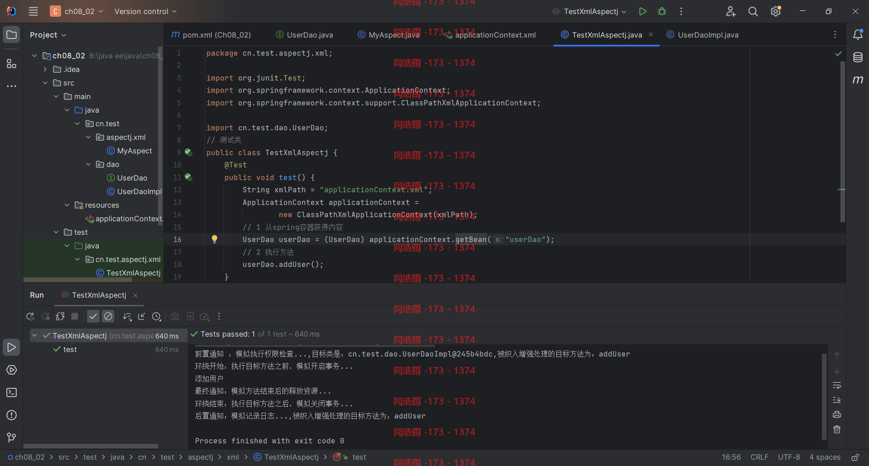The image size is (869, 466).
Task: Rerun failed tests
Action: (46, 317)
